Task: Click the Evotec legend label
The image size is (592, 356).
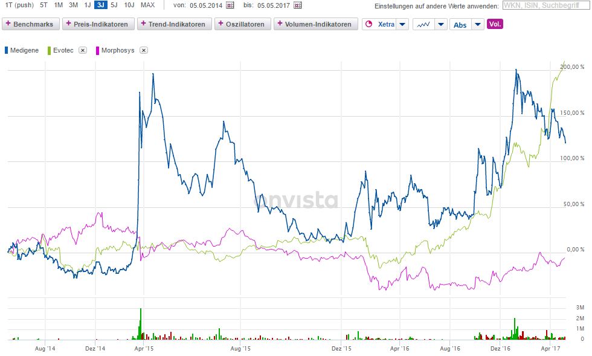Action: (63, 50)
